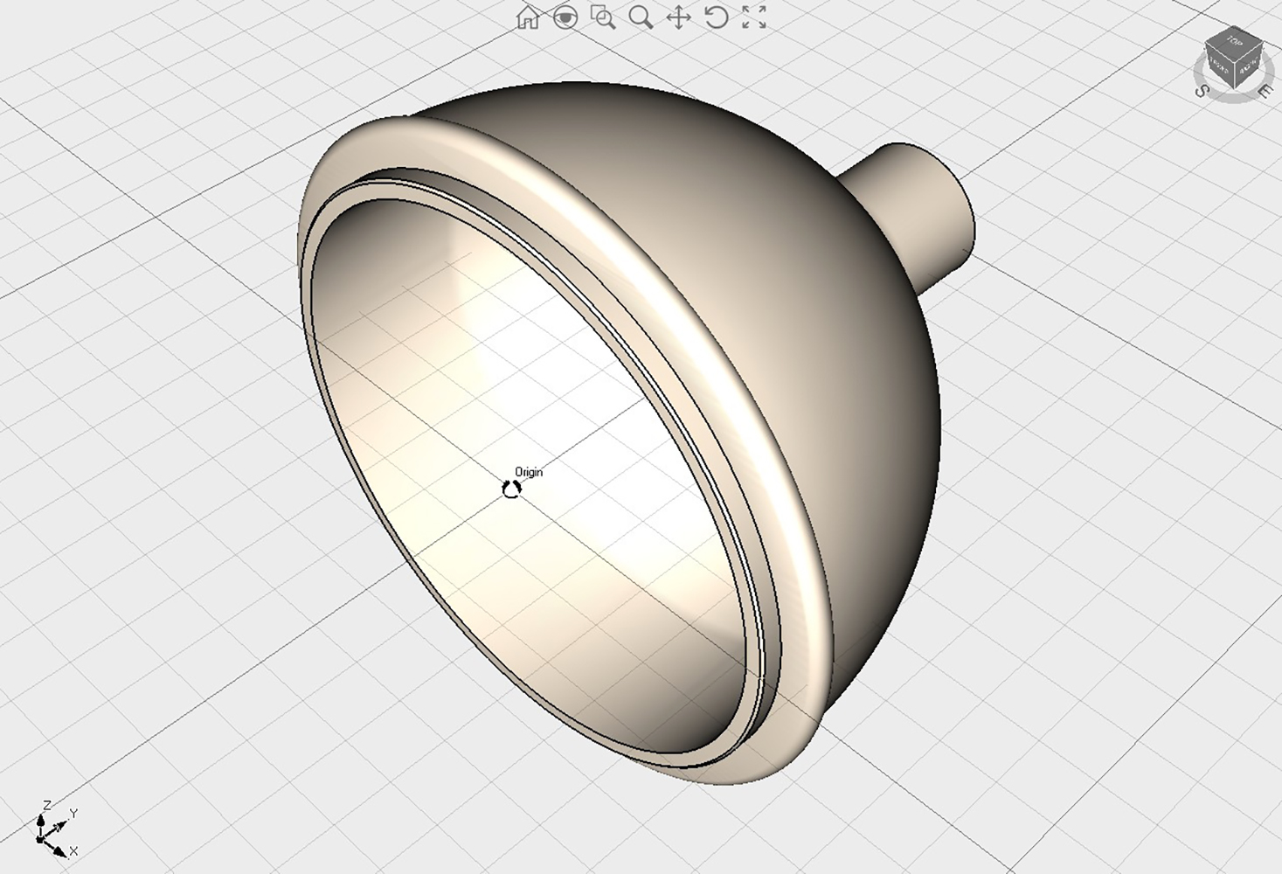Screen dimensions: 1282x874
Task: Choose the rotate orbit tool
Action: pos(716,17)
